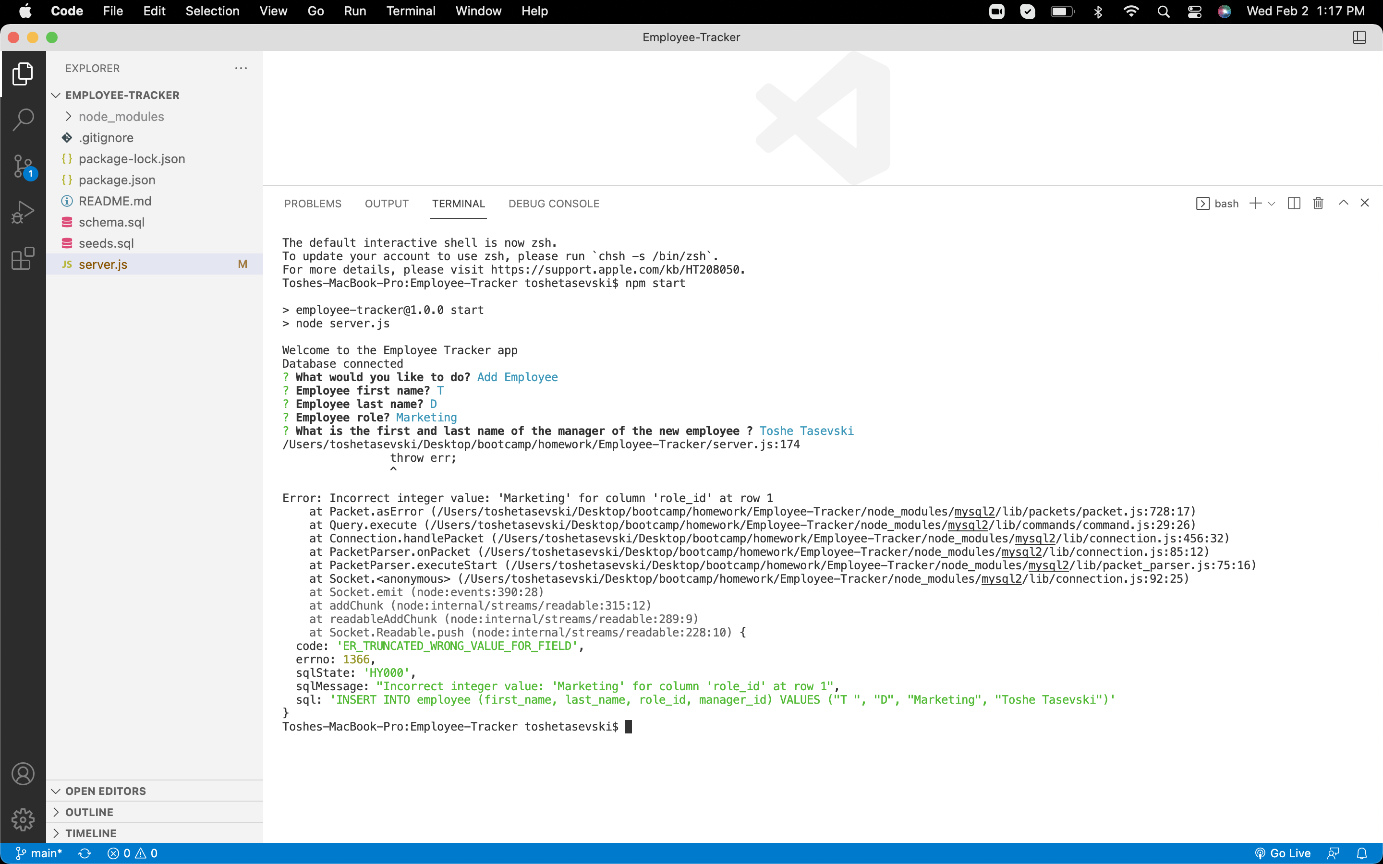Toggle maximize panel with the chevron

(x=1343, y=203)
